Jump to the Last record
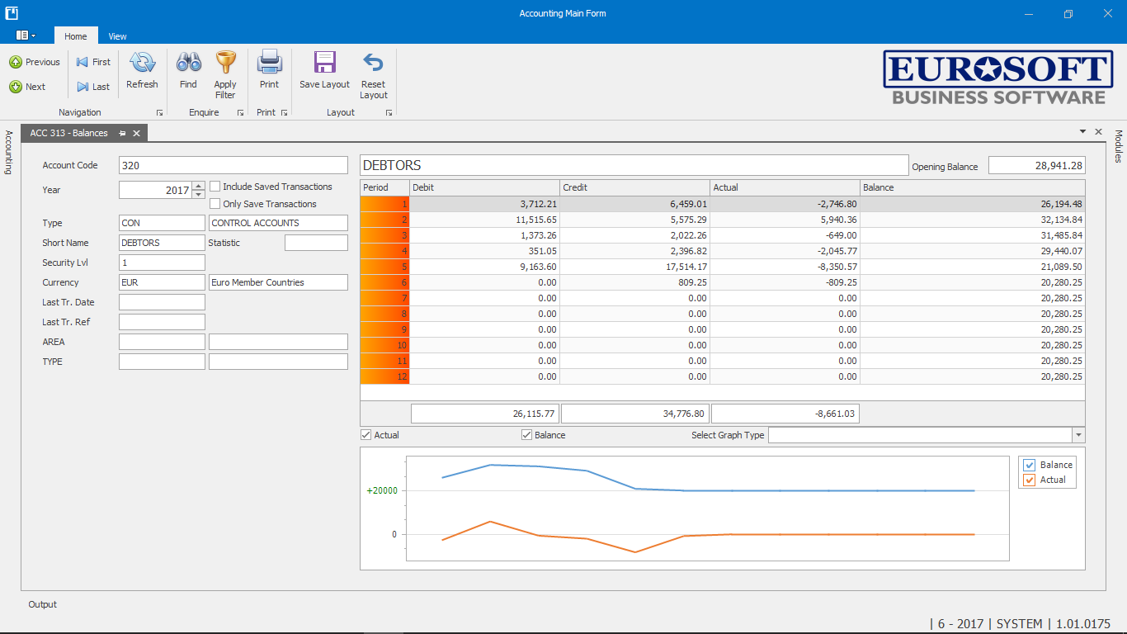 pyautogui.click(x=92, y=87)
